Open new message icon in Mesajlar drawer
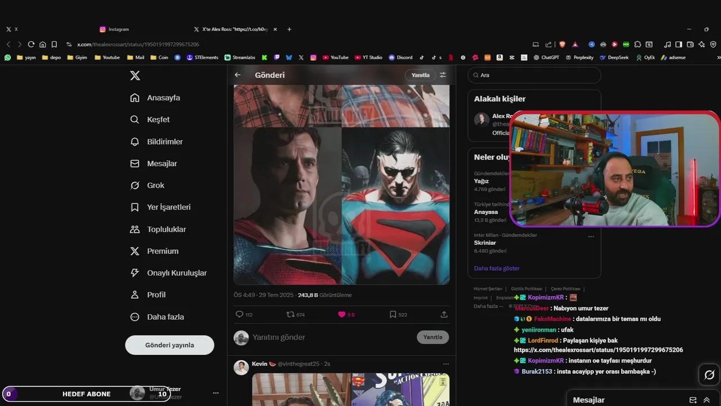Image resolution: width=721 pixels, height=406 pixels. 693,400
